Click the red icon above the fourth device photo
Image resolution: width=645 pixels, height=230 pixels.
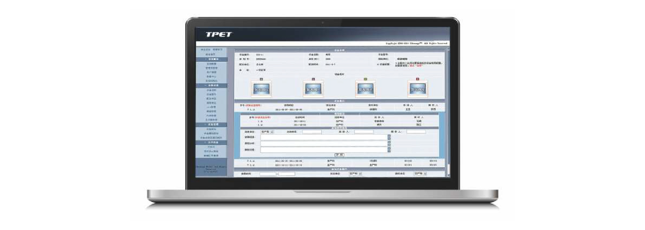pos(418,79)
